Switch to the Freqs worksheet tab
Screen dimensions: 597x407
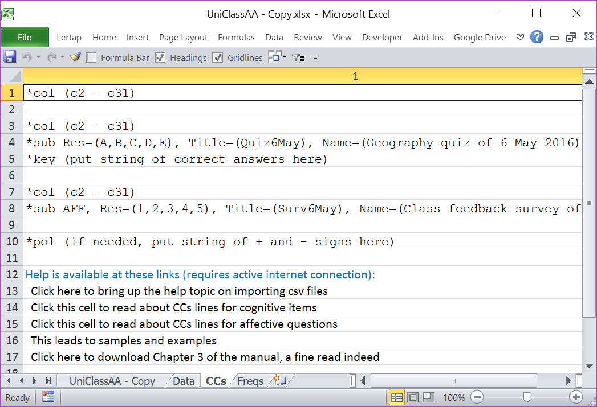pyautogui.click(x=250, y=381)
